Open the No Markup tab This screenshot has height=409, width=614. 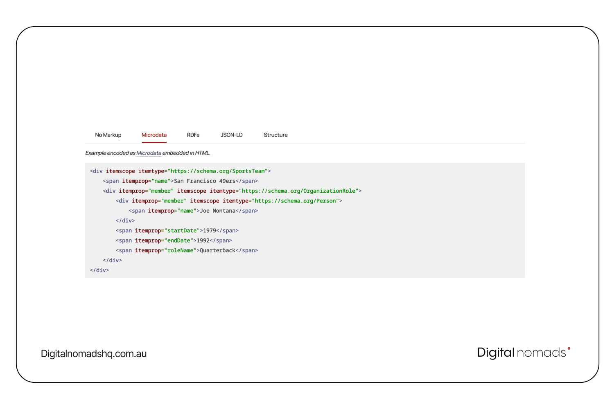pyautogui.click(x=108, y=135)
